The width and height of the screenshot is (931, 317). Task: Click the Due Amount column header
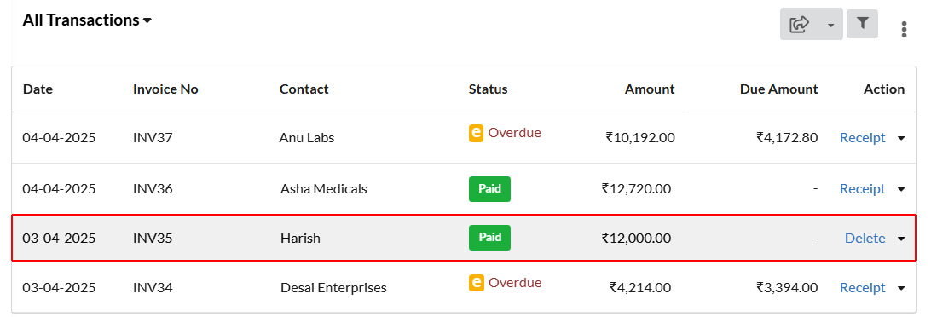(x=778, y=89)
